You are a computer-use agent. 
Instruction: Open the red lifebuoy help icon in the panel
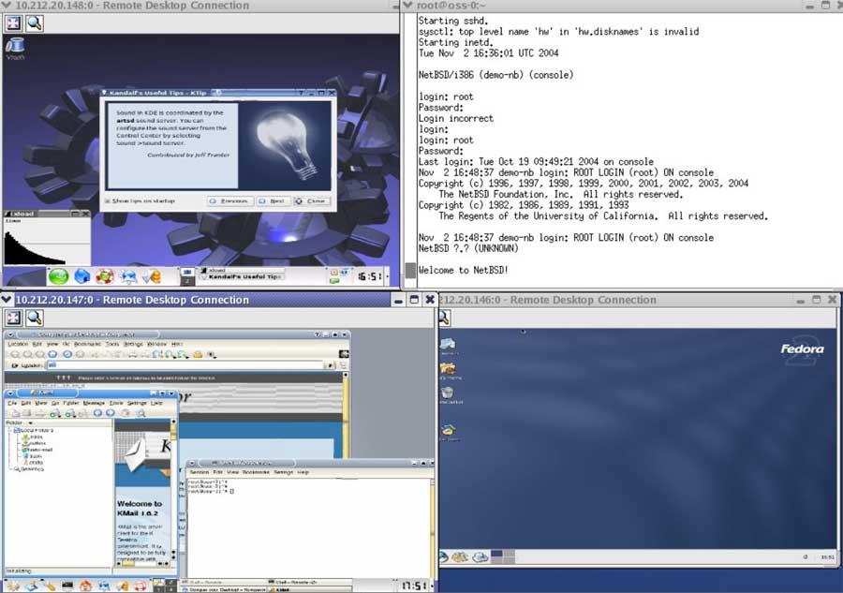tap(105, 276)
